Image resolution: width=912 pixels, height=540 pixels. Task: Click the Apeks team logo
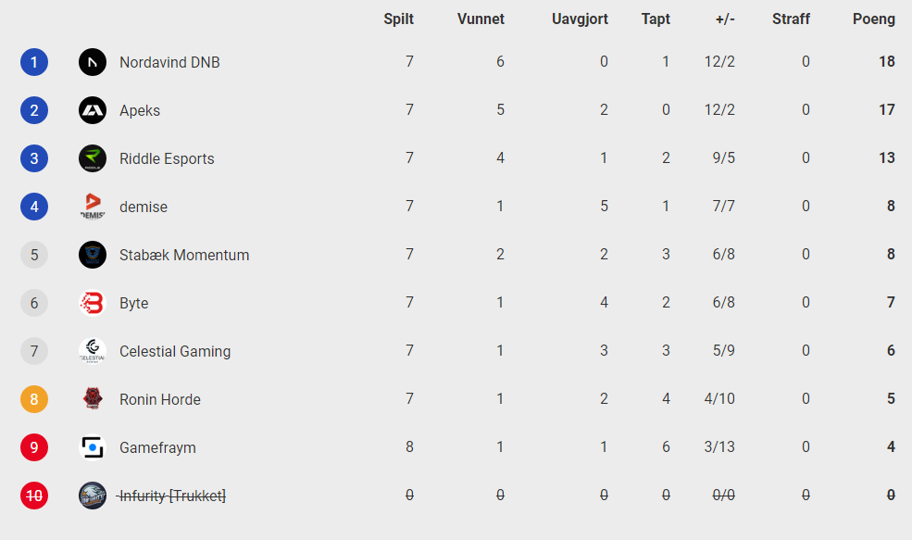93,110
